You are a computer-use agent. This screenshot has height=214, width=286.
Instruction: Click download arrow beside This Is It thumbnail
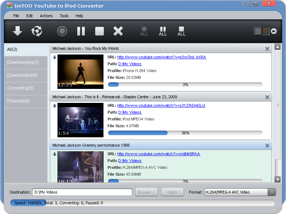[55, 106]
